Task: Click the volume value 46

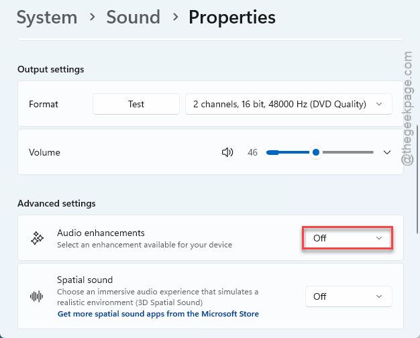Action: click(x=252, y=153)
